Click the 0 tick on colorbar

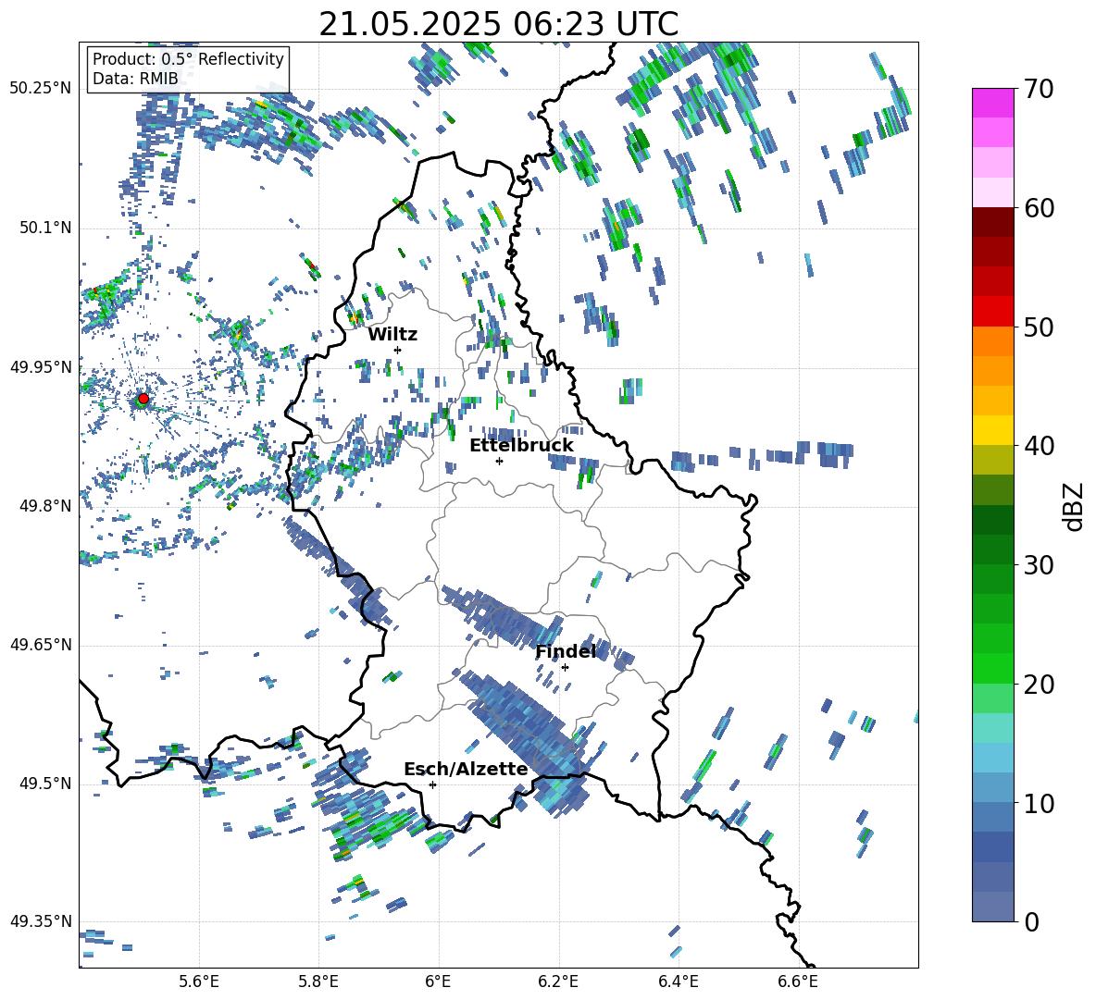pyautogui.click(x=1031, y=922)
